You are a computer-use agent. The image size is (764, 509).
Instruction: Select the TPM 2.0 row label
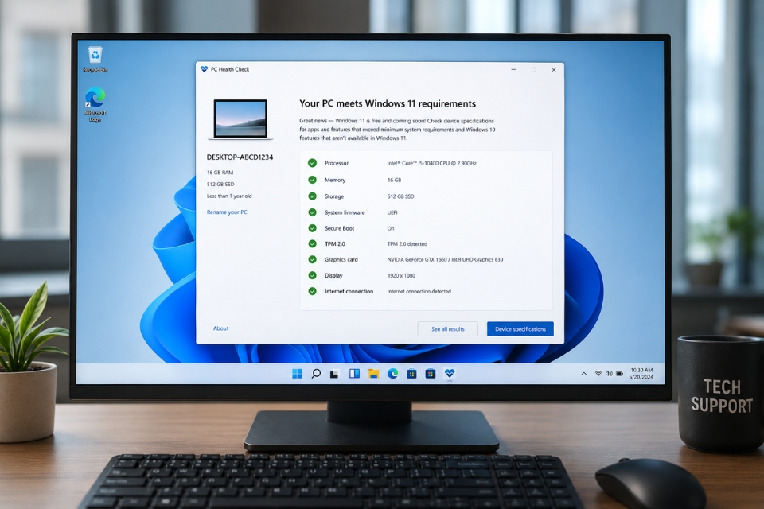(335, 243)
